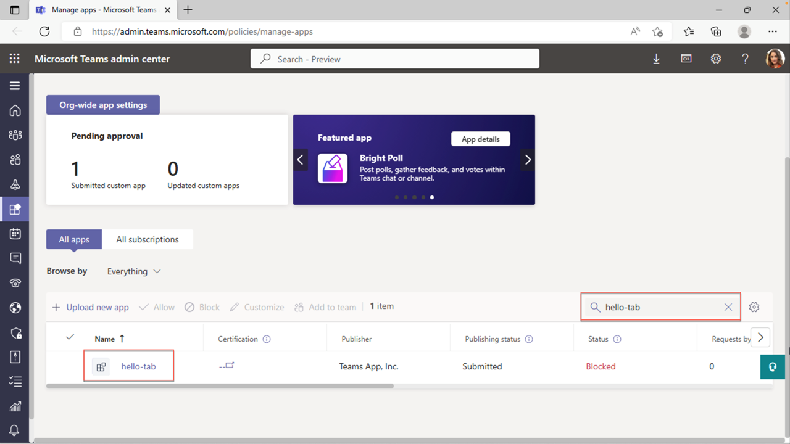Open the Teams devices rocket icon in sidebar
Image resolution: width=790 pixels, height=444 pixels.
(15, 184)
